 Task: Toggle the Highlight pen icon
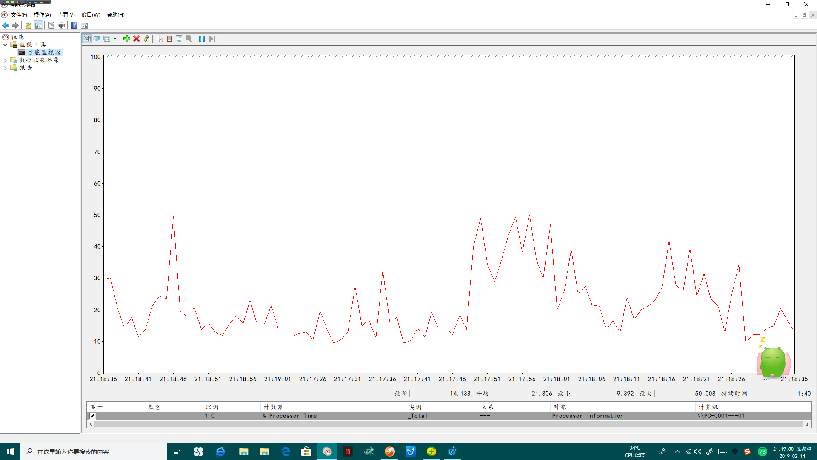click(x=146, y=39)
